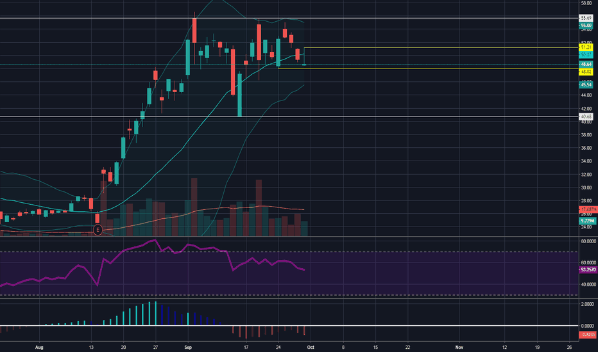
Task: Click the '8' date label on the time axis
Action: pos(343,347)
